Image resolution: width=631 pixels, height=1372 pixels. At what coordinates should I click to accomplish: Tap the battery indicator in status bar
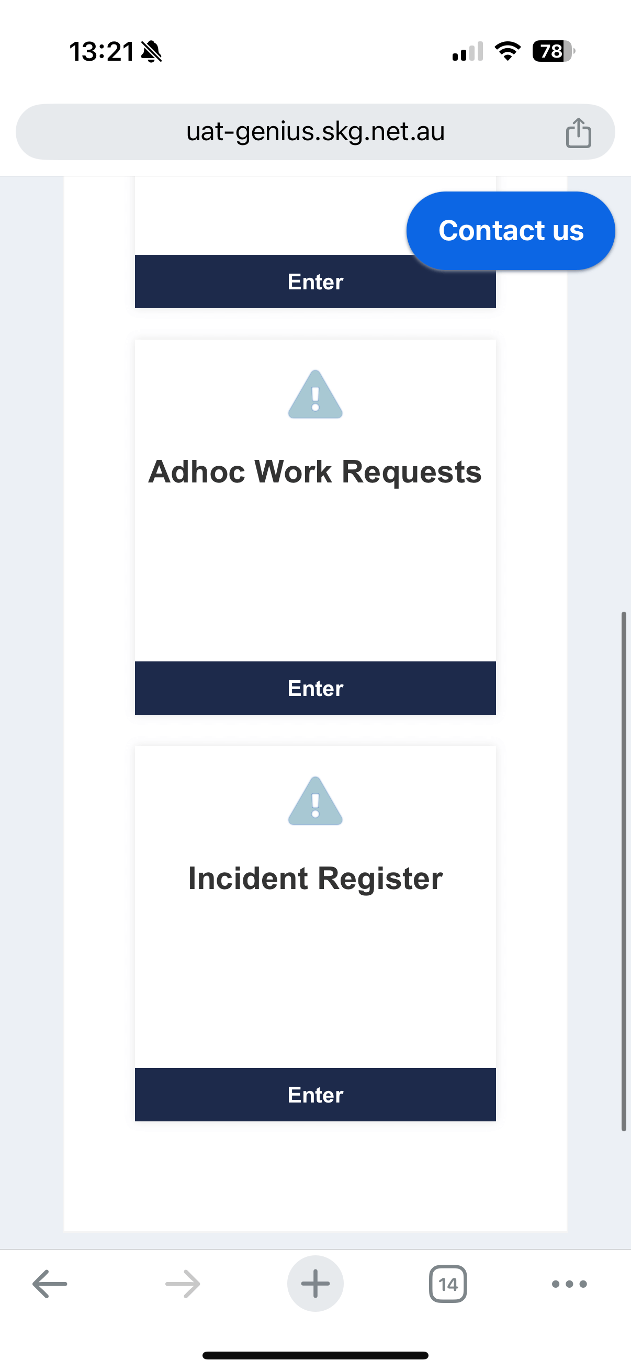pyautogui.click(x=554, y=51)
